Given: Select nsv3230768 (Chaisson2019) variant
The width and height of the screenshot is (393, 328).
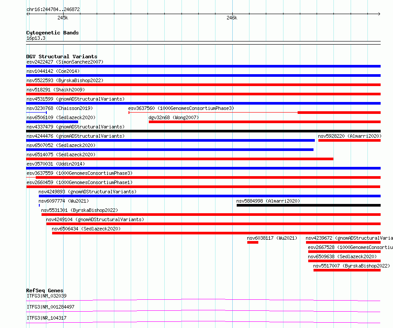Looking at the screenshot, I should [60, 108].
